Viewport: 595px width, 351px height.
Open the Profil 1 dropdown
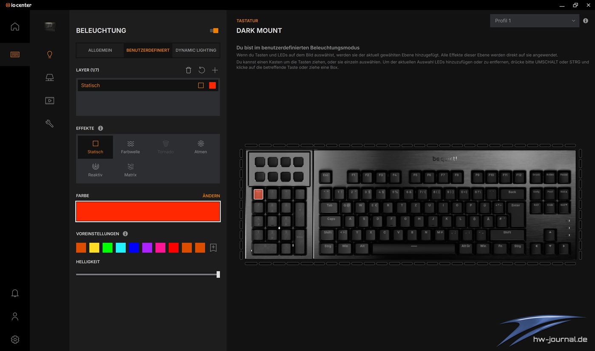535,21
